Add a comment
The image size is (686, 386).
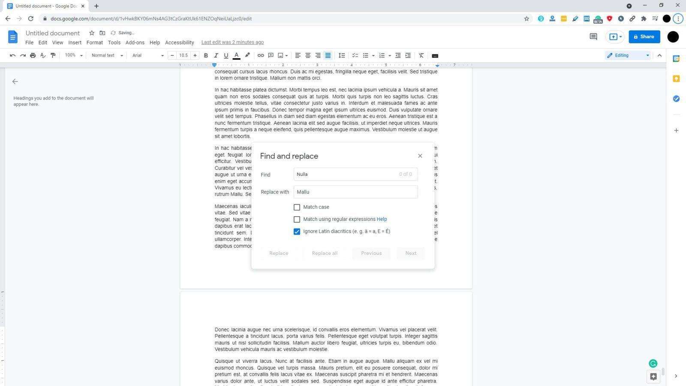pyautogui.click(x=271, y=55)
